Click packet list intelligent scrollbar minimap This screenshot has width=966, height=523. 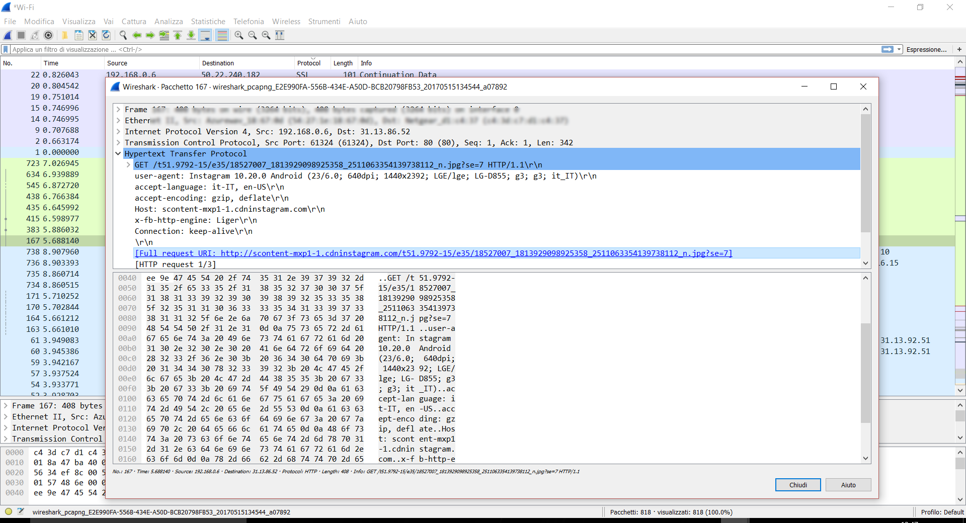960,226
